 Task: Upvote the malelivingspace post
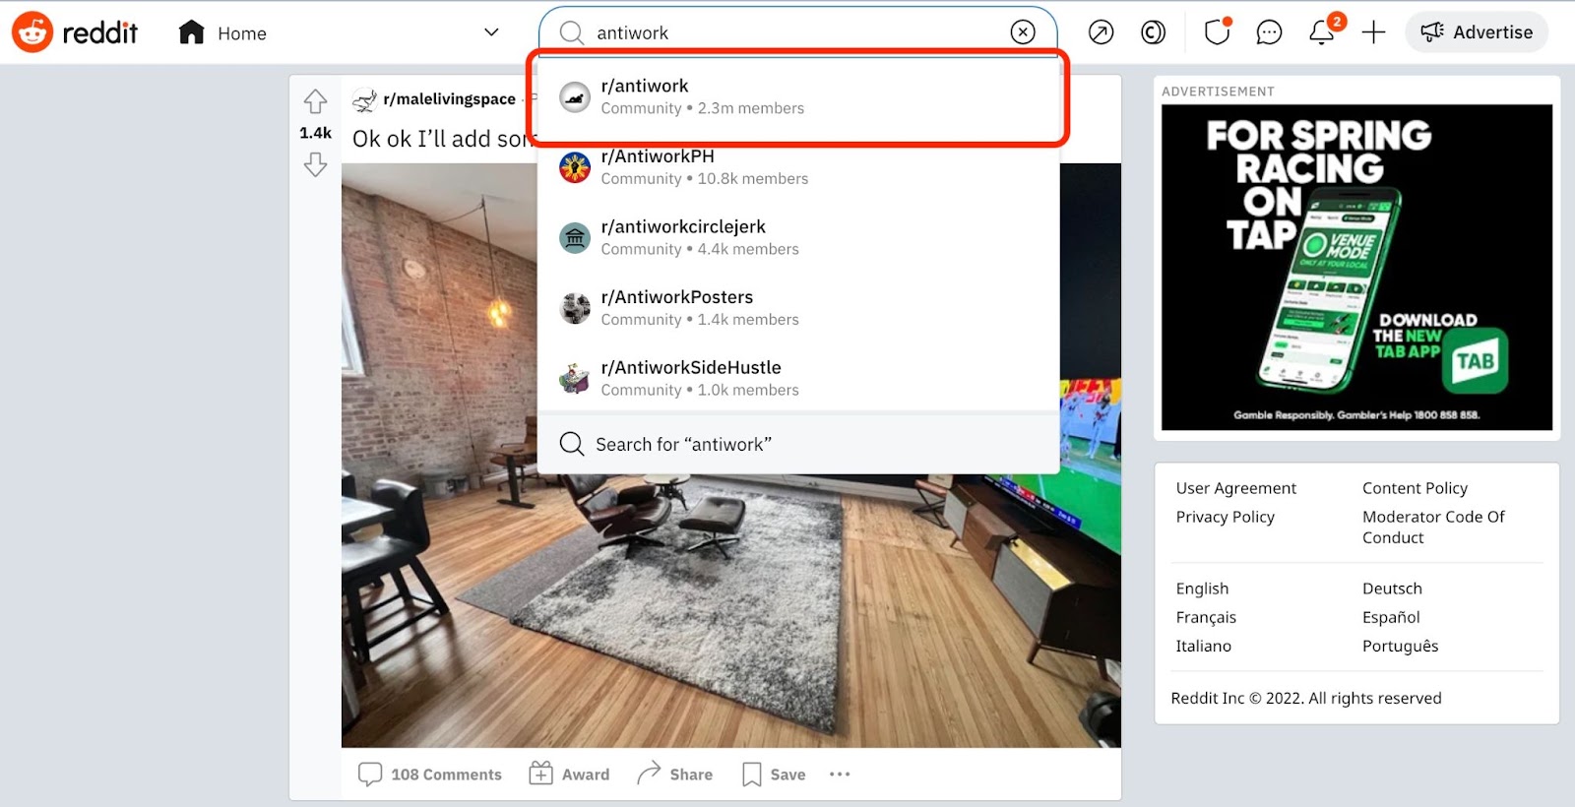pos(315,101)
